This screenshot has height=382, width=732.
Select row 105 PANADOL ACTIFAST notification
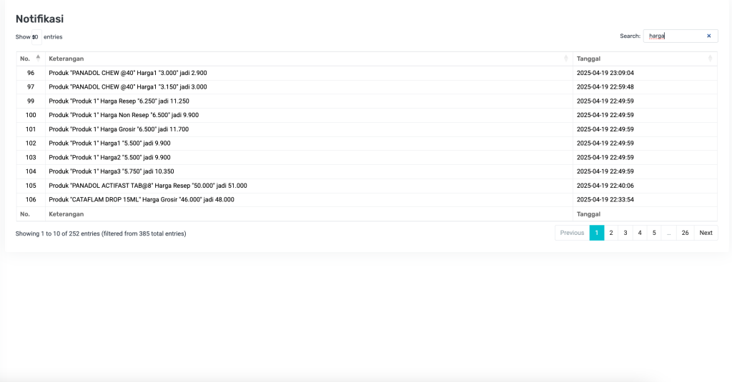click(x=148, y=186)
